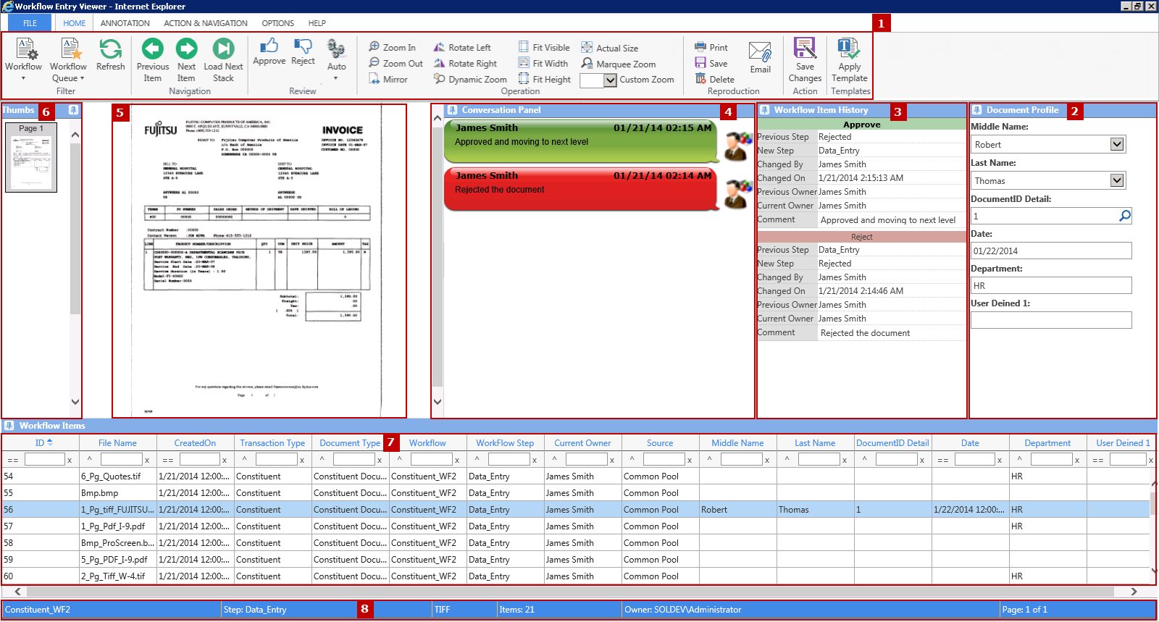Image resolution: width=1159 pixels, height=622 pixels.
Task: Open the Last Name dropdown list
Action: (1117, 180)
